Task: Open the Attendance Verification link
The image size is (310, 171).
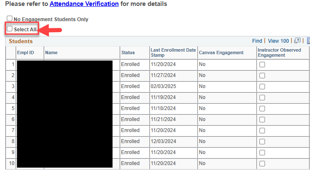Action: point(84,4)
